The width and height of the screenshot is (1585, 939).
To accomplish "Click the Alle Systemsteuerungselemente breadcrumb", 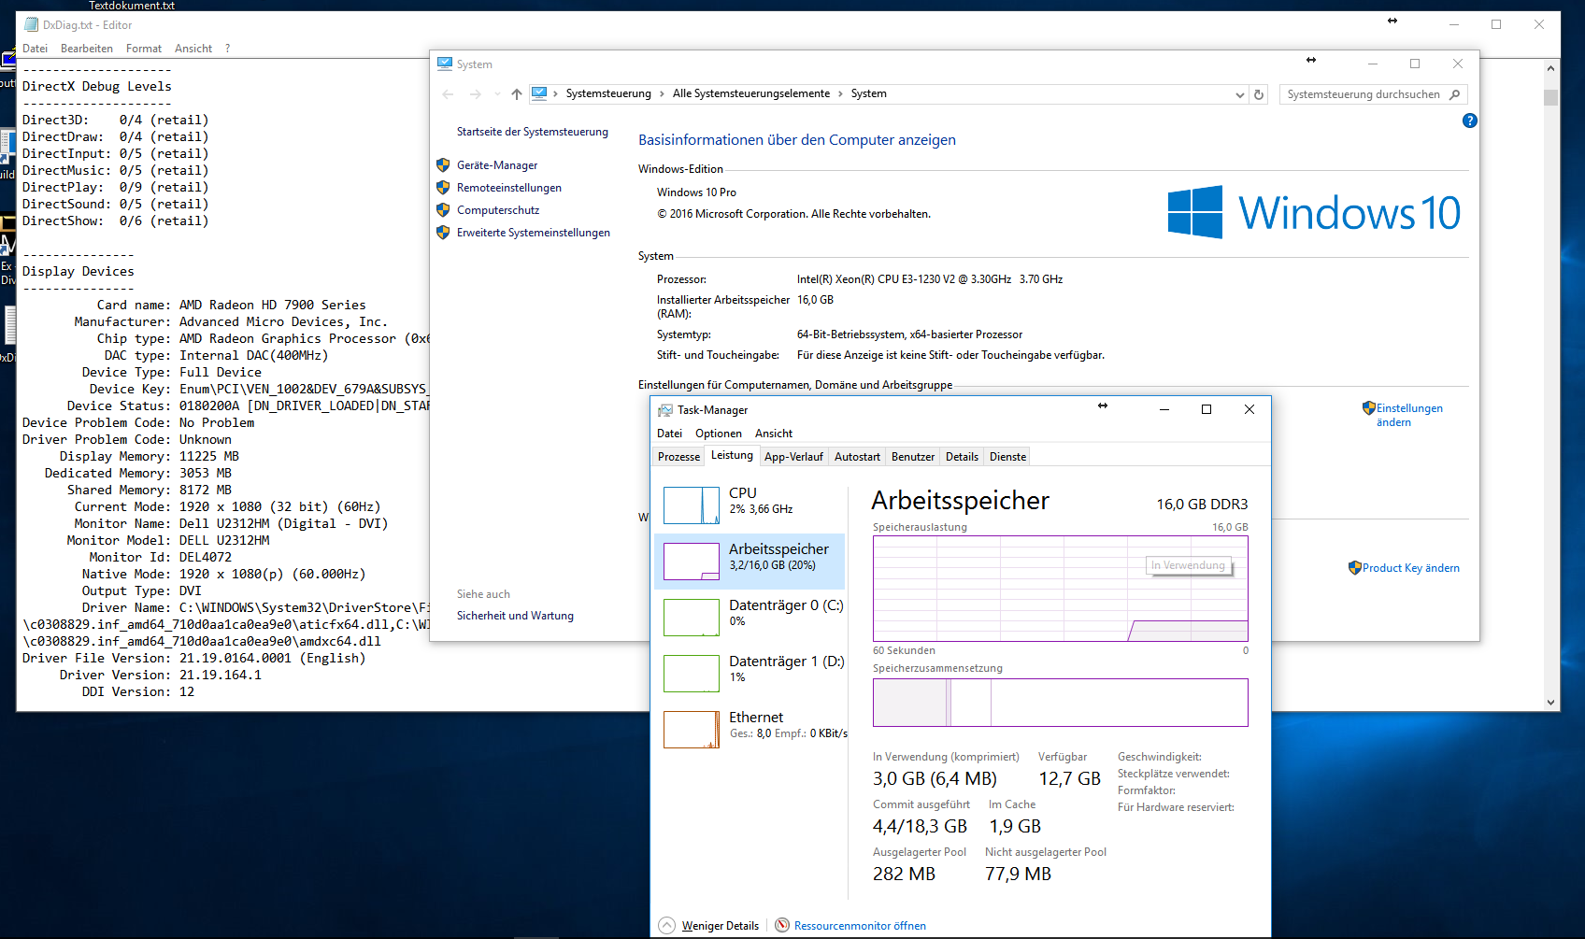I will 751,93.
